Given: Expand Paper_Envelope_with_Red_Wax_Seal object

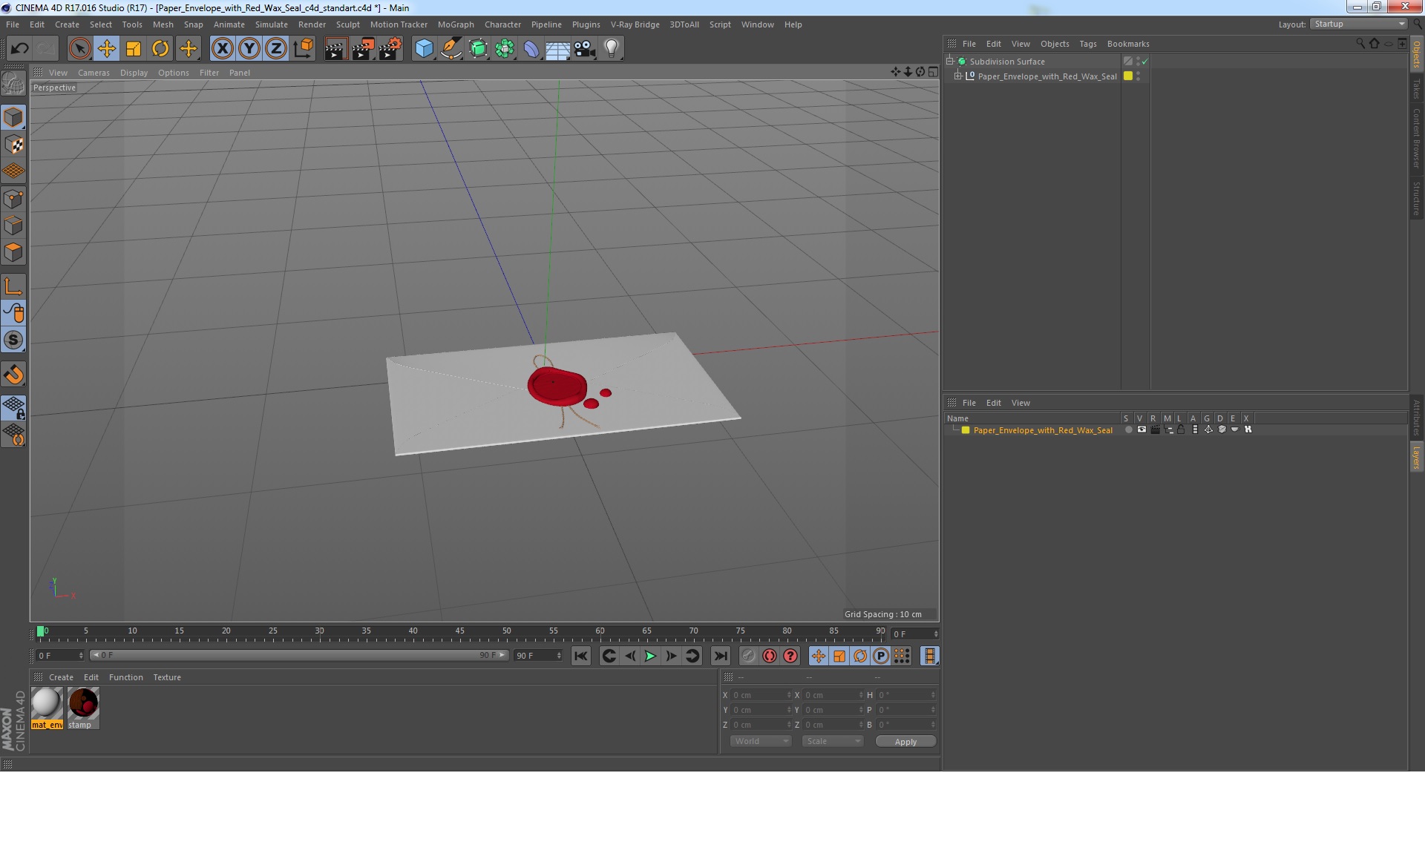Looking at the screenshot, I should point(958,76).
